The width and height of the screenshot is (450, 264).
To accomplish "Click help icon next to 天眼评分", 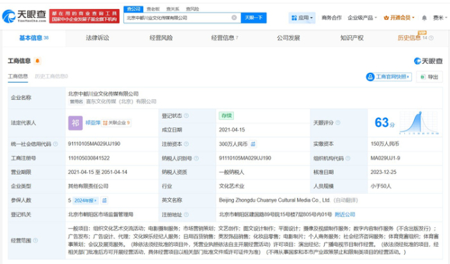I will (338, 123).
